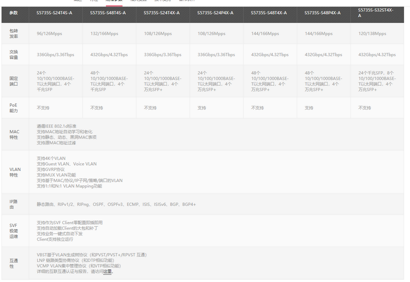Click fixed-port cell for S5735S-S48T4S-A
Viewport: 410px width, 282px height.
(x=109, y=81)
